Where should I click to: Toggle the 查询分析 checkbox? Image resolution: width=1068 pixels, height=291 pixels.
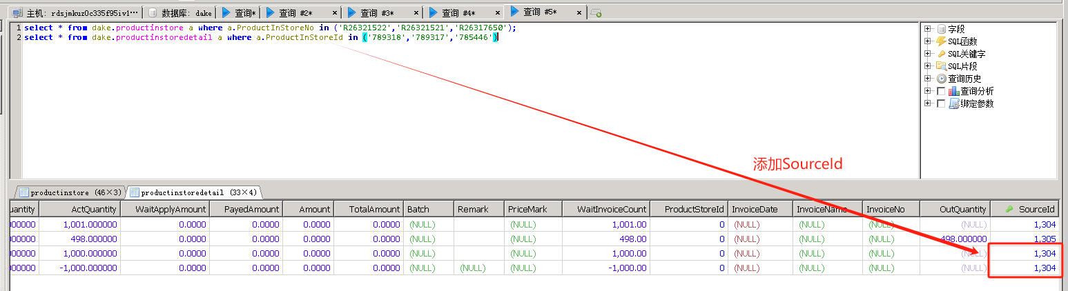pyautogui.click(x=940, y=91)
